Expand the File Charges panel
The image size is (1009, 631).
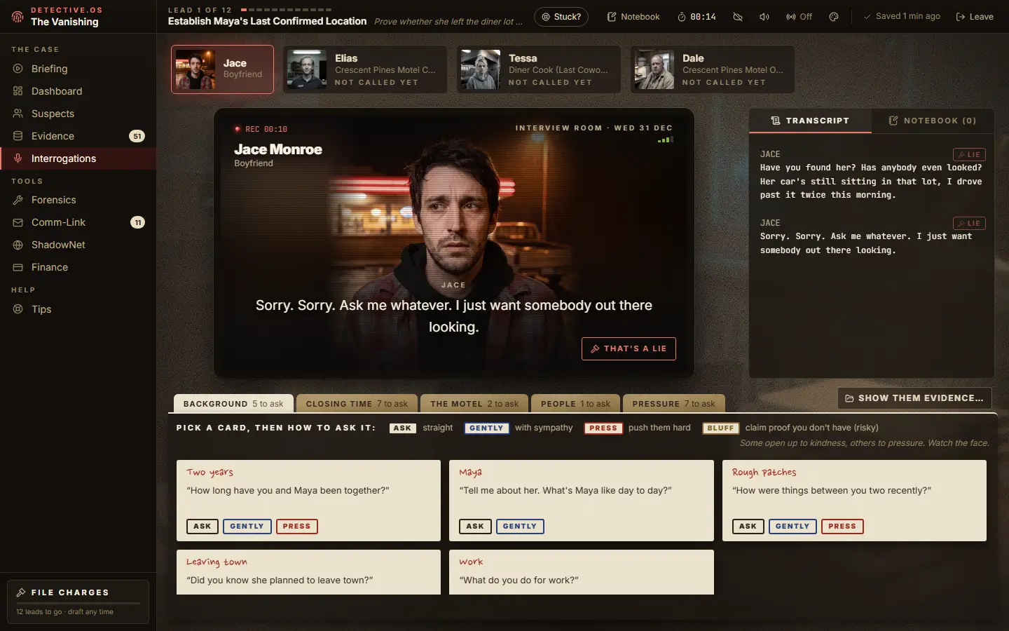(x=78, y=601)
